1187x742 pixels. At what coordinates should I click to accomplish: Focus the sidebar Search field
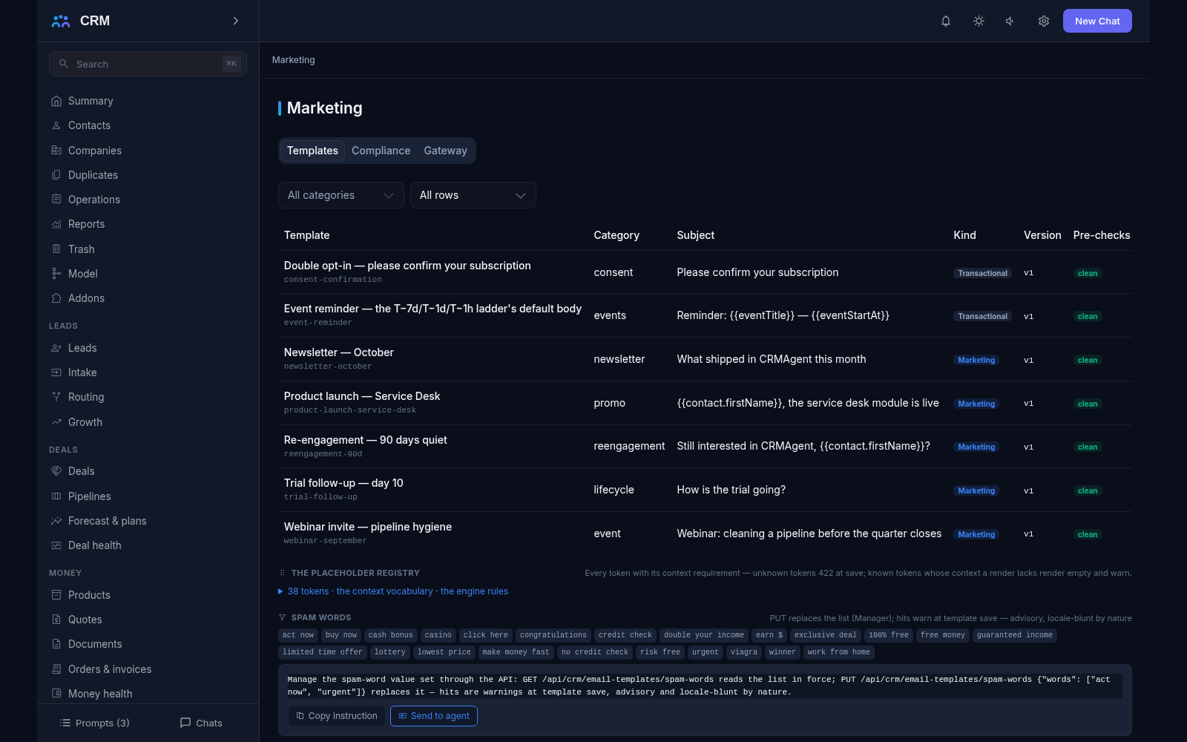pyautogui.click(x=148, y=64)
